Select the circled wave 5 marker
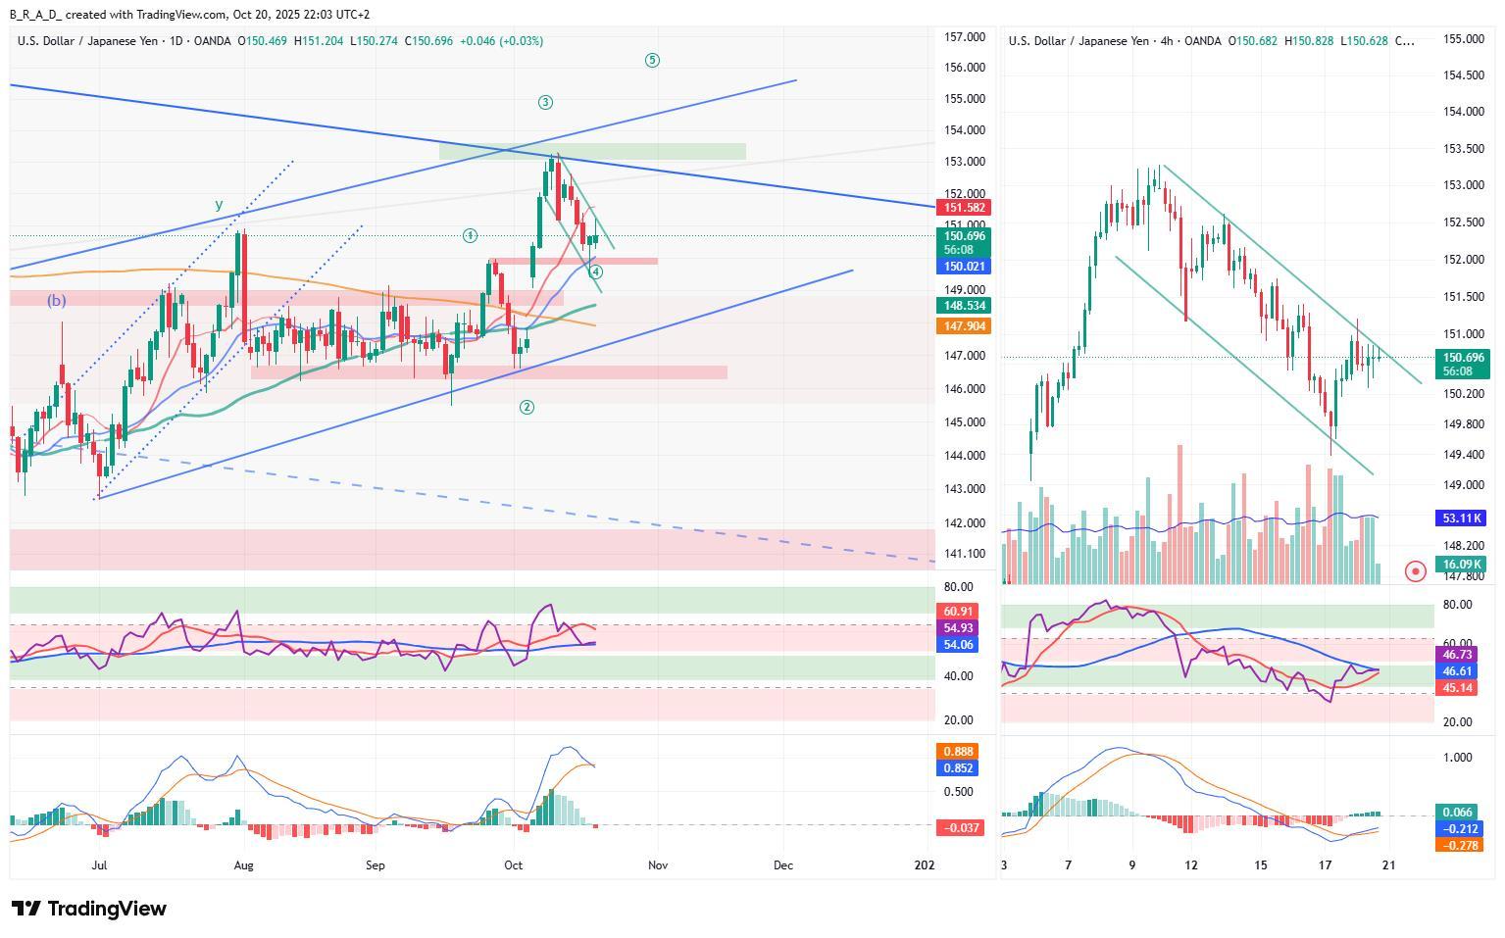 (x=652, y=61)
